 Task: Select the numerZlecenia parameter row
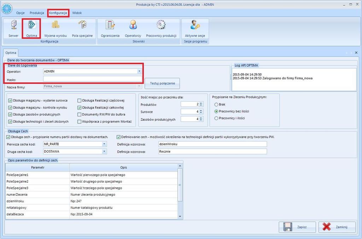pos(92,195)
